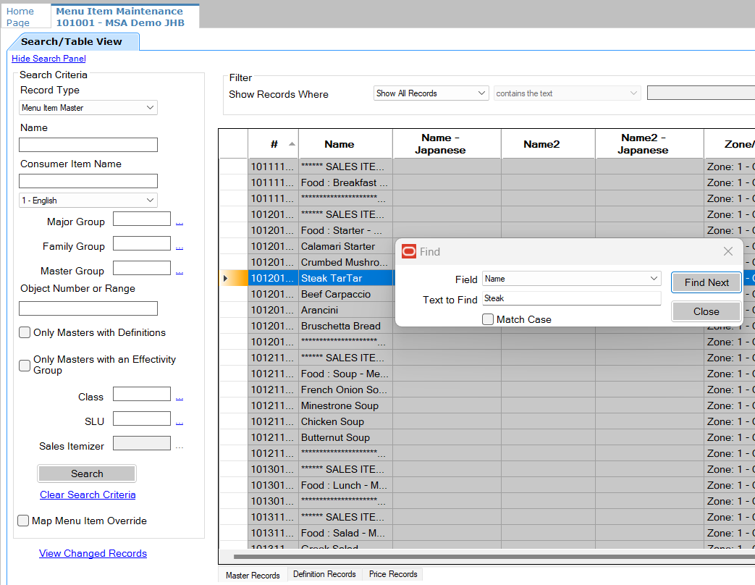Open the Class ellipsis lookup
The image size is (755, 585).
[x=180, y=397]
